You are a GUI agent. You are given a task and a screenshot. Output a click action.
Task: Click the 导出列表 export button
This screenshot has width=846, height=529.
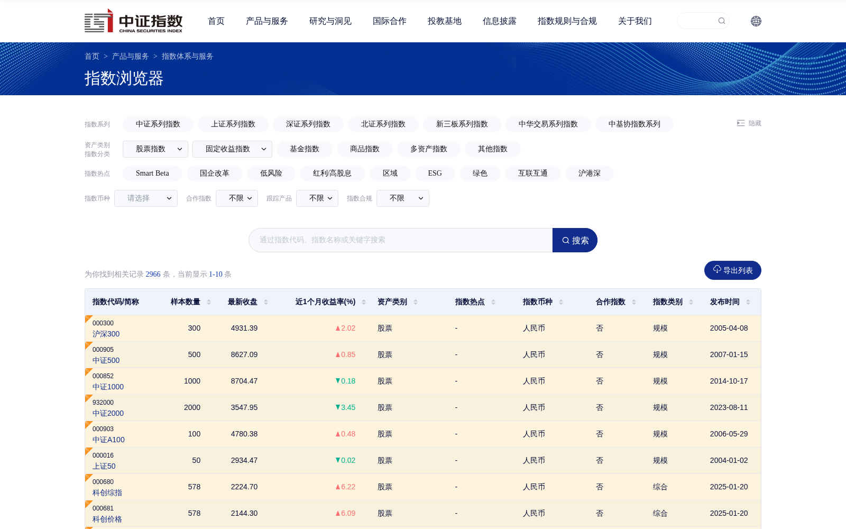click(733, 270)
